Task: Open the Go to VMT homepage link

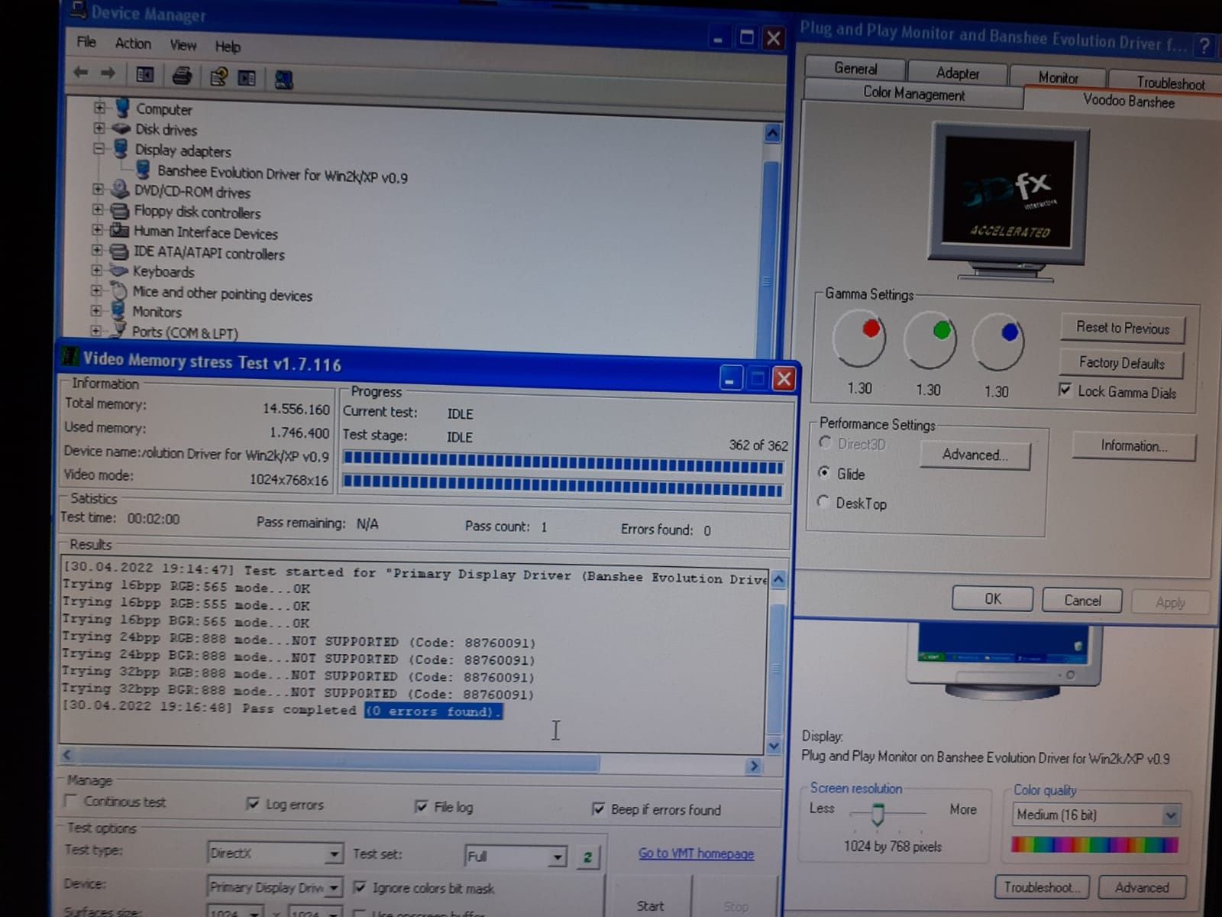Action: (696, 854)
